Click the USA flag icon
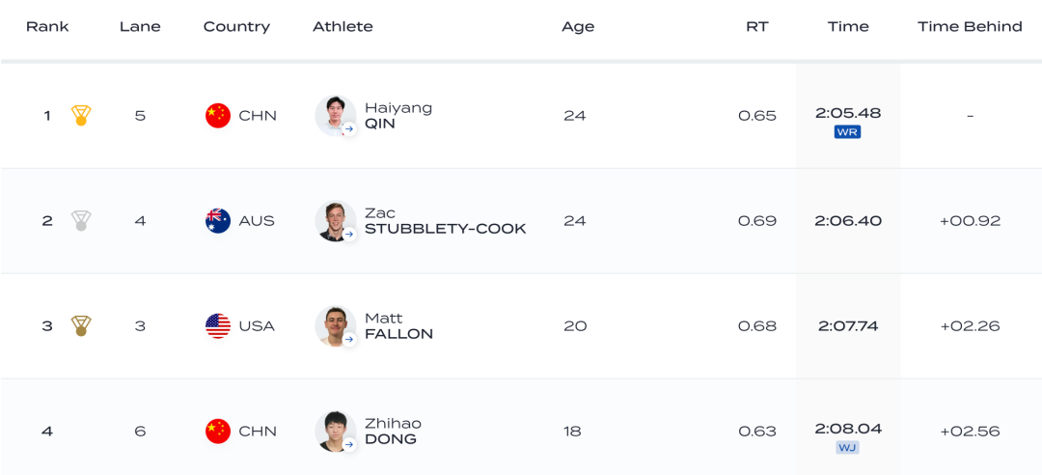 point(218,326)
